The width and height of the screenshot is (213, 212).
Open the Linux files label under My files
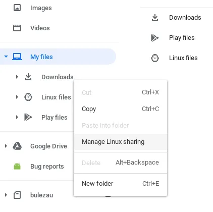pos(56,97)
